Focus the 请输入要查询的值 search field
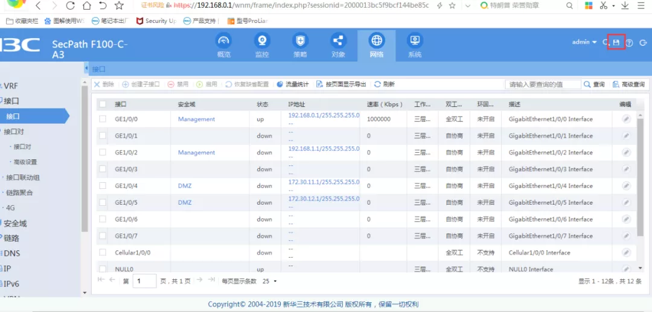 [x=543, y=84]
